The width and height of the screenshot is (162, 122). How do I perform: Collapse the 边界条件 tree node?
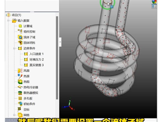click(14, 48)
